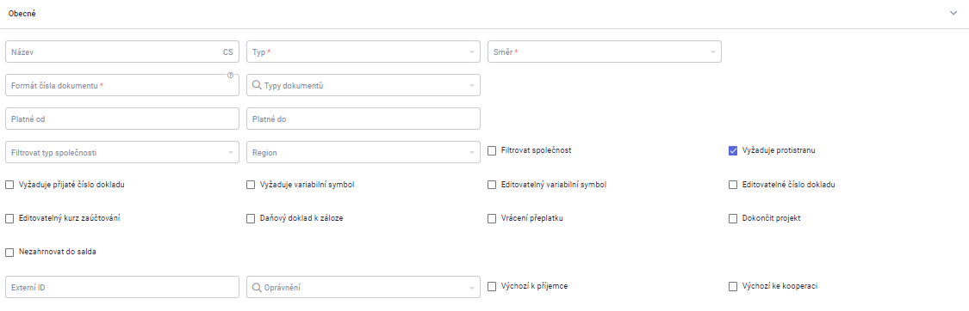Click the Platné od date field
The image size is (969, 311).
(121, 119)
